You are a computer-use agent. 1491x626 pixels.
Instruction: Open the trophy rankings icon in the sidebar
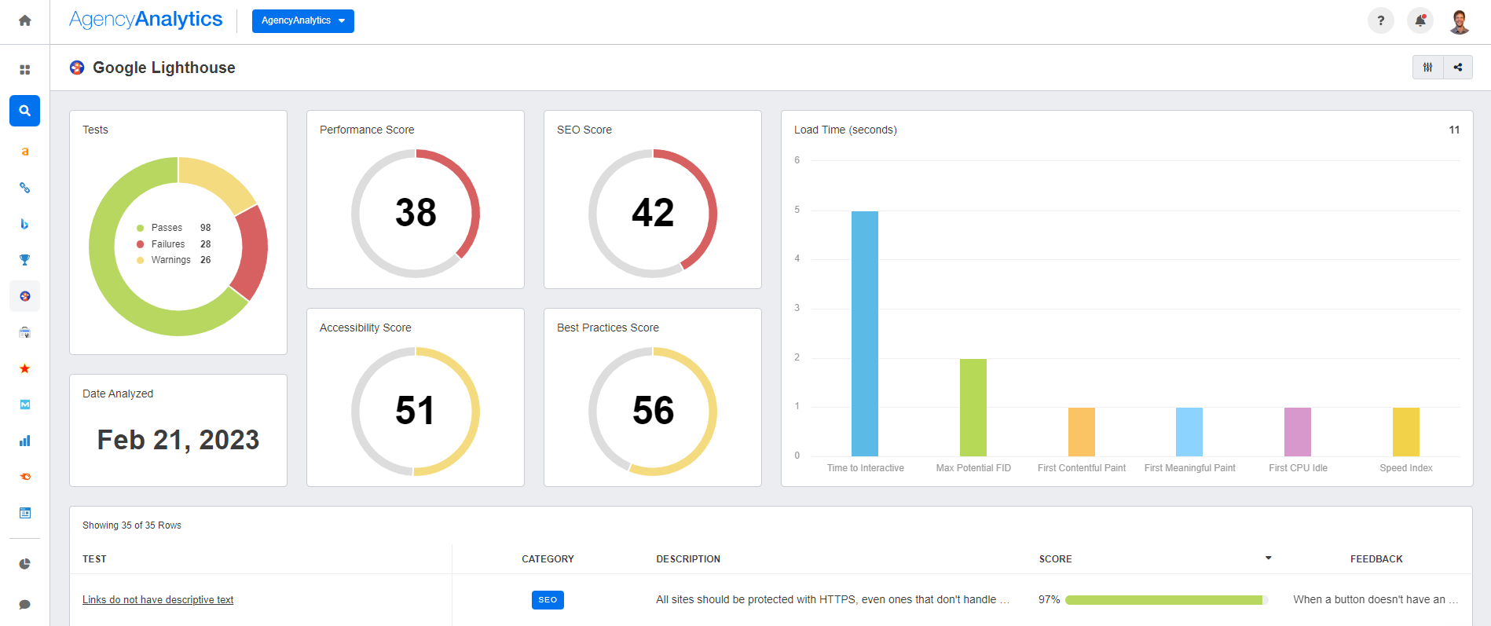(25, 260)
